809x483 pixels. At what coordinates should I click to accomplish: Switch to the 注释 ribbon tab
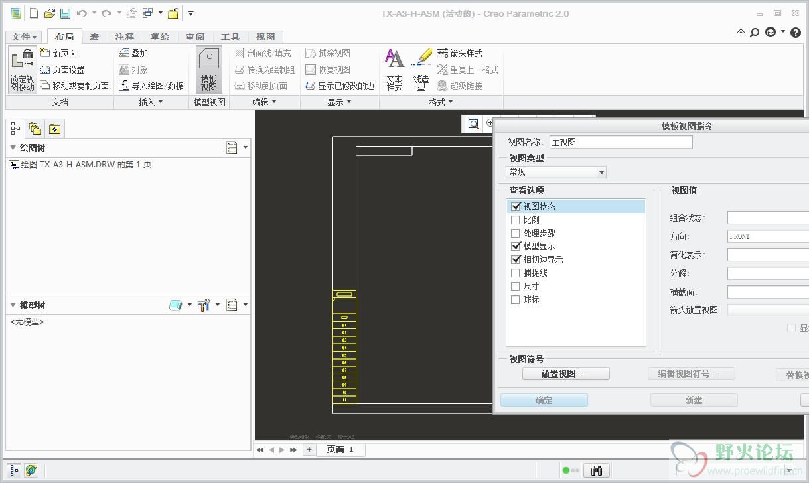click(125, 36)
